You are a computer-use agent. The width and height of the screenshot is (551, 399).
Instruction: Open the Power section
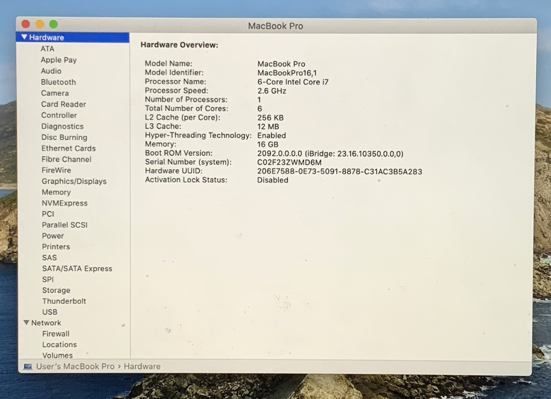tap(53, 236)
